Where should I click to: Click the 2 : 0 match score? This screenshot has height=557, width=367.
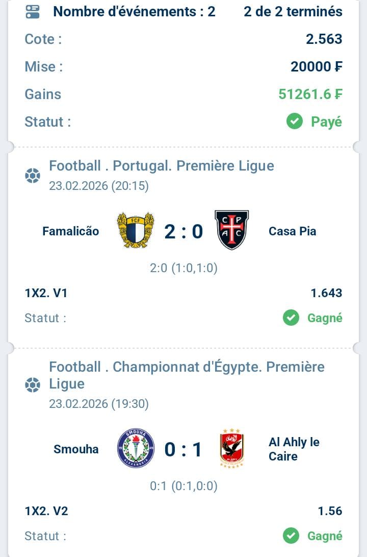pos(183,231)
